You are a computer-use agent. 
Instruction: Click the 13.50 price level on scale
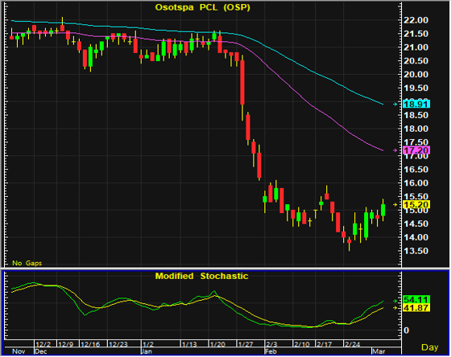[x=416, y=251]
